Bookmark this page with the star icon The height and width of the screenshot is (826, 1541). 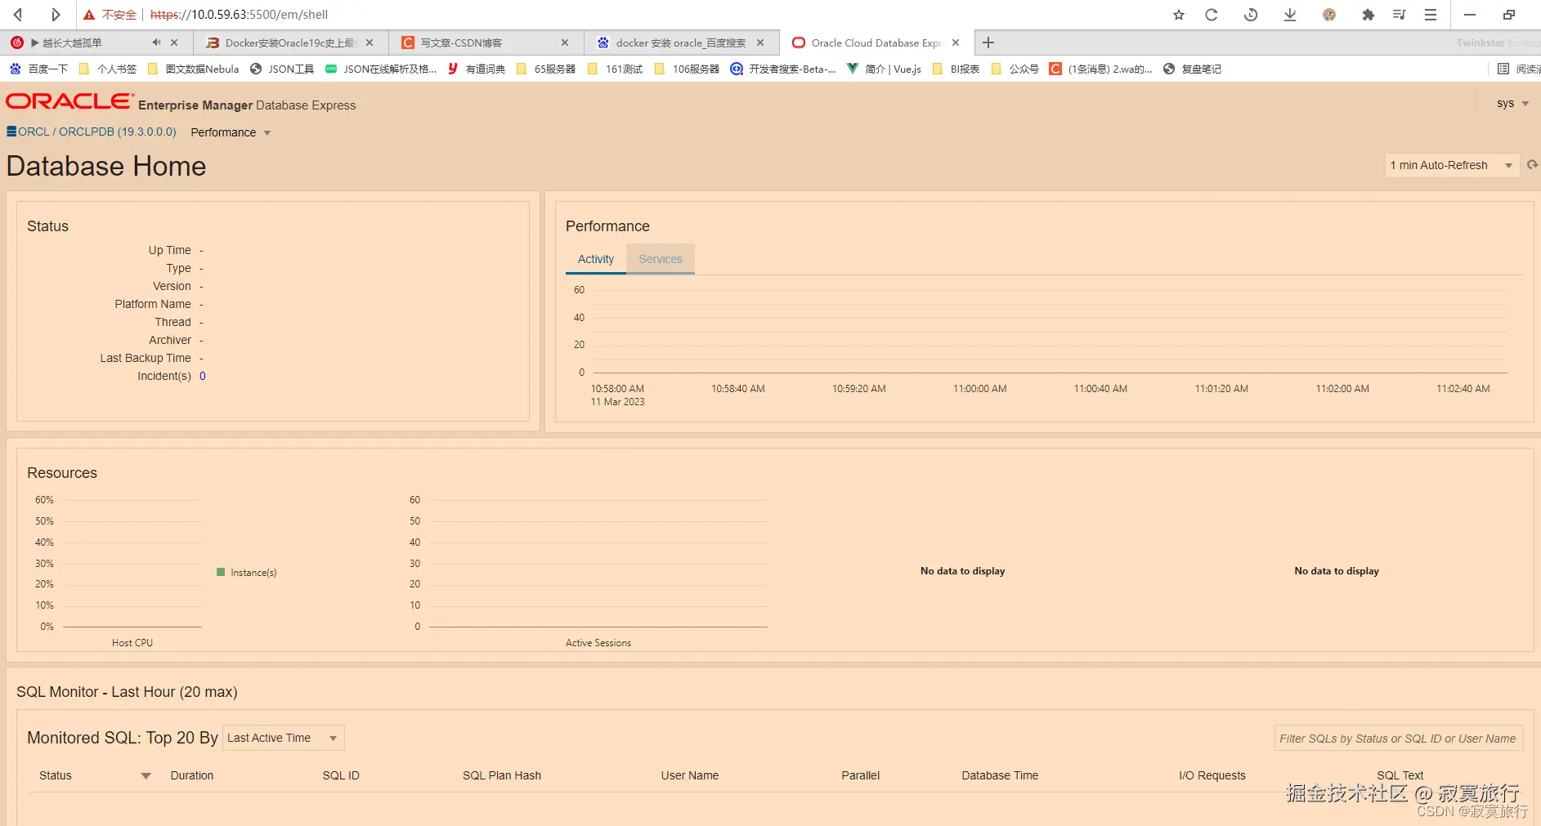point(1179,15)
